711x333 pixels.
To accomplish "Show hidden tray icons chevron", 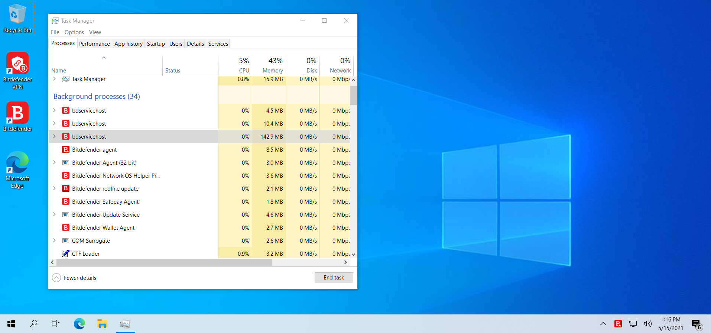I will [x=603, y=324].
